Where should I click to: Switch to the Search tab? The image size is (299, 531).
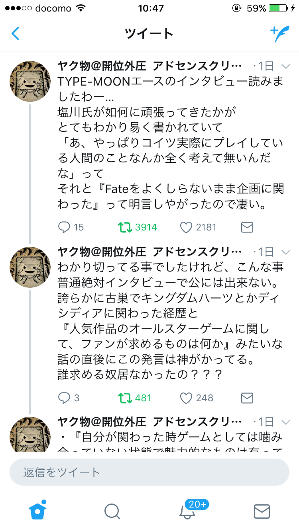point(112,511)
